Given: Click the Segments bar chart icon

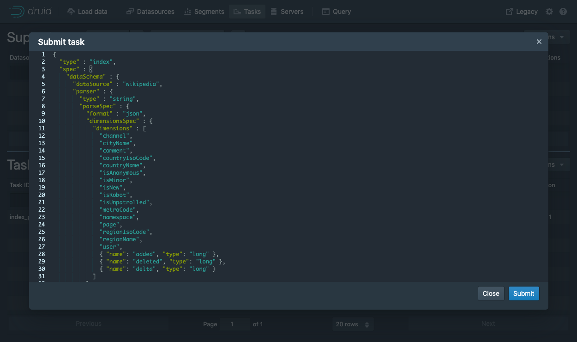Looking at the screenshot, I should point(187,12).
